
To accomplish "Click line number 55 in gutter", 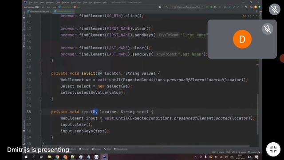I will pos(29,112).
